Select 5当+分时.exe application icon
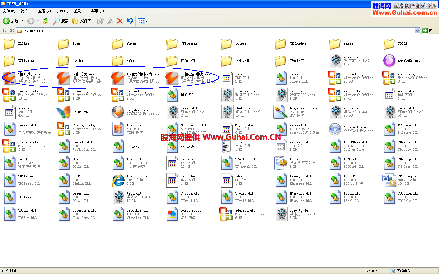 click(9, 78)
